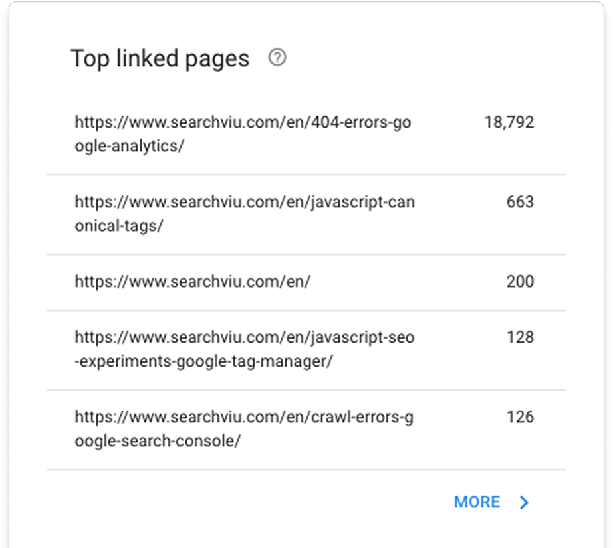This screenshot has height=548, width=613.
Task: Click the help question-mark icon by the heading
Action: [x=277, y=58]
